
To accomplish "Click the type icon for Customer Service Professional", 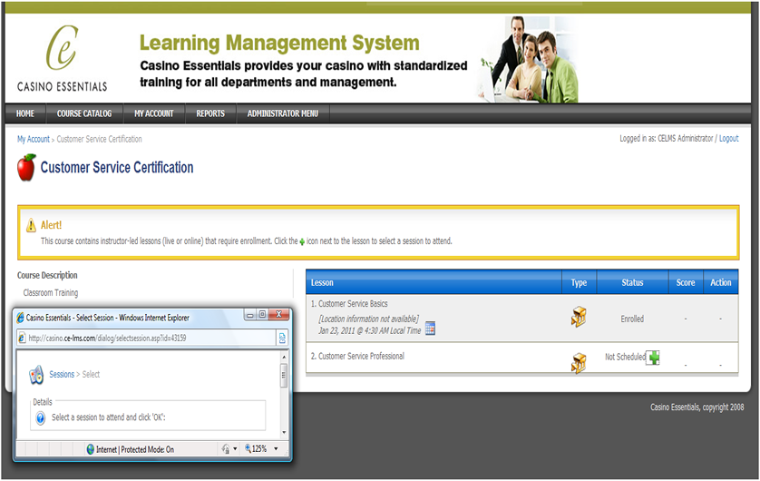I will pos(579,363).
